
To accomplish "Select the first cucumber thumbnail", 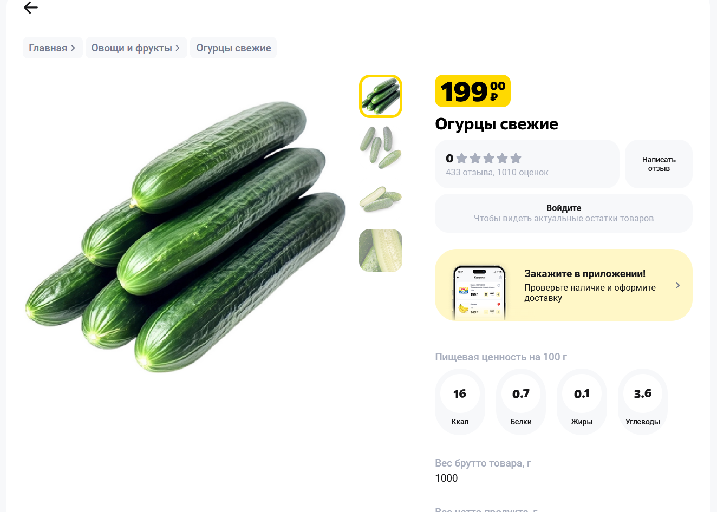I will click(x=381, y=96).
